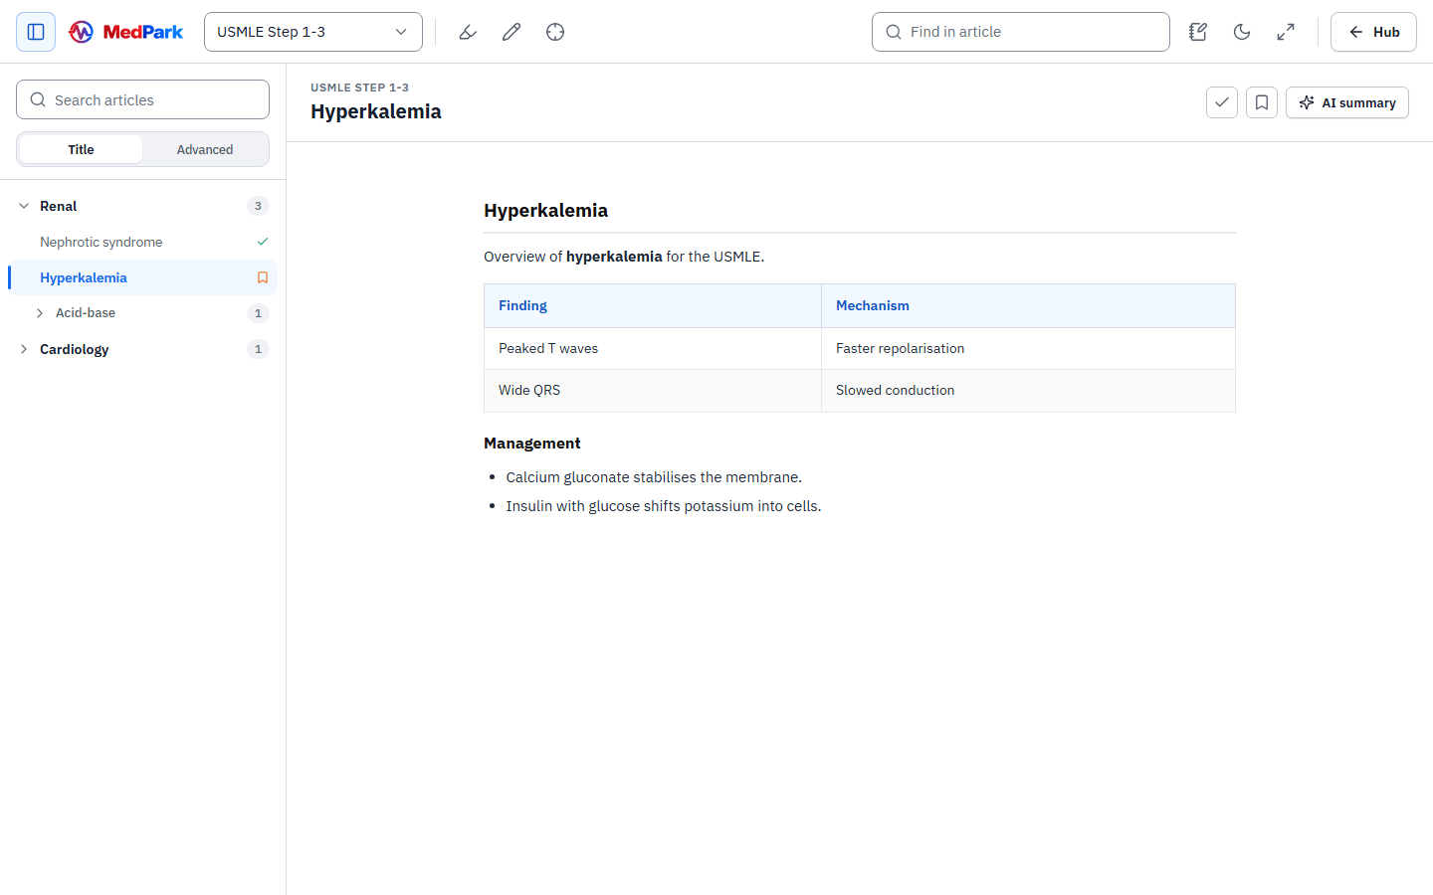This screenshot has width=1433, height=895.
Task: Click the Slowed conduction cell
Action: tap(1028, 390)
